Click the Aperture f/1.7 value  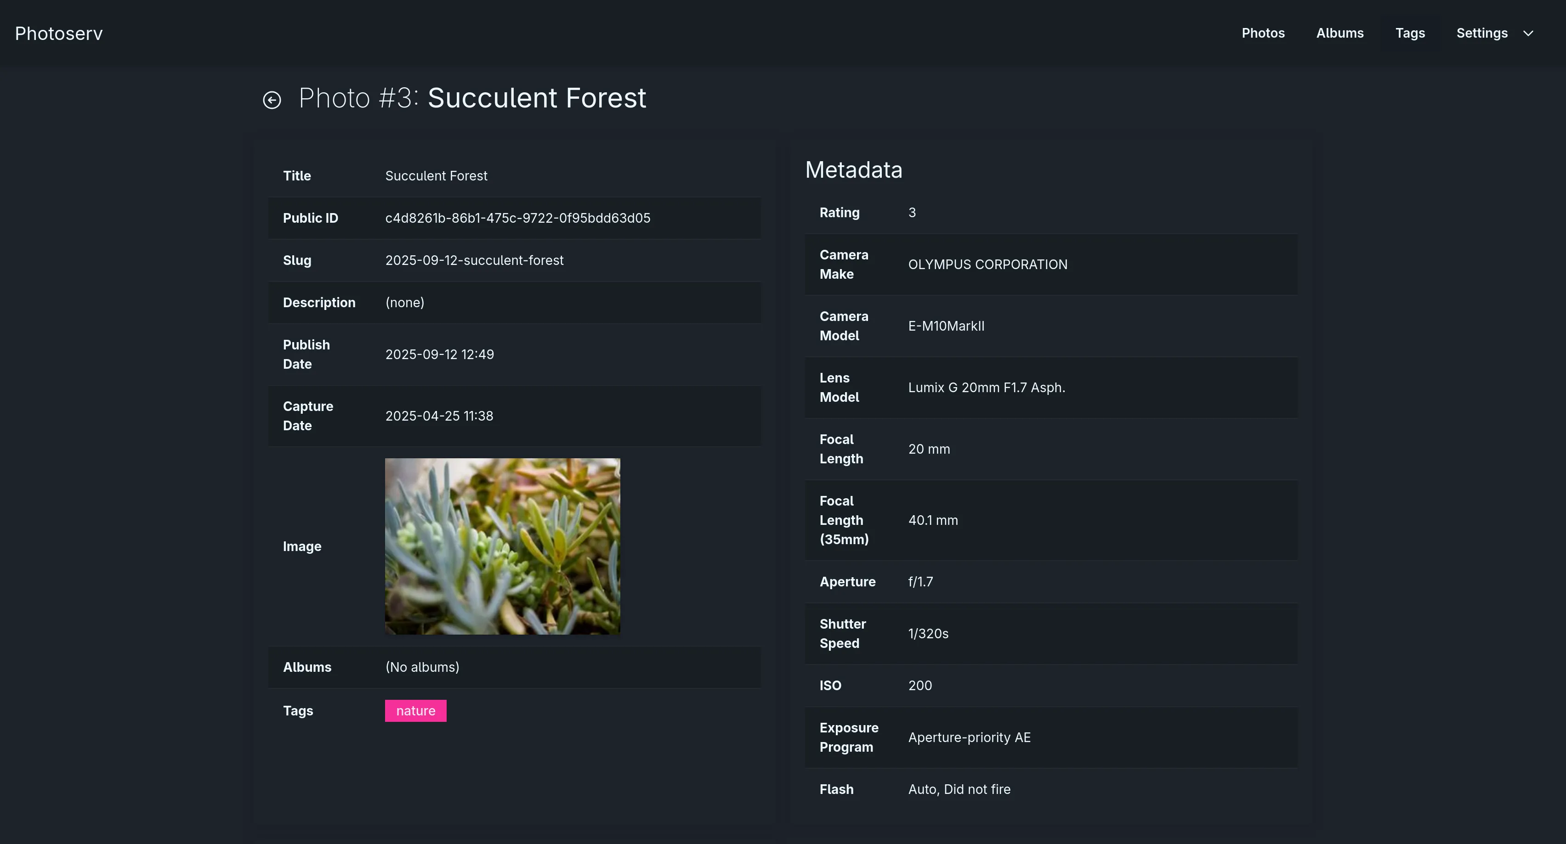(x=920, y=581)
